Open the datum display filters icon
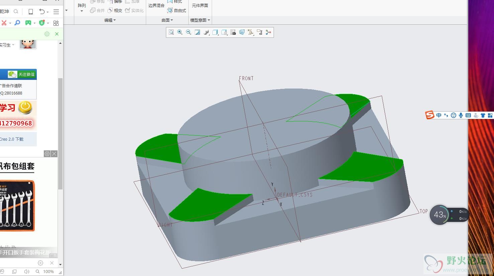 (251, 32)
